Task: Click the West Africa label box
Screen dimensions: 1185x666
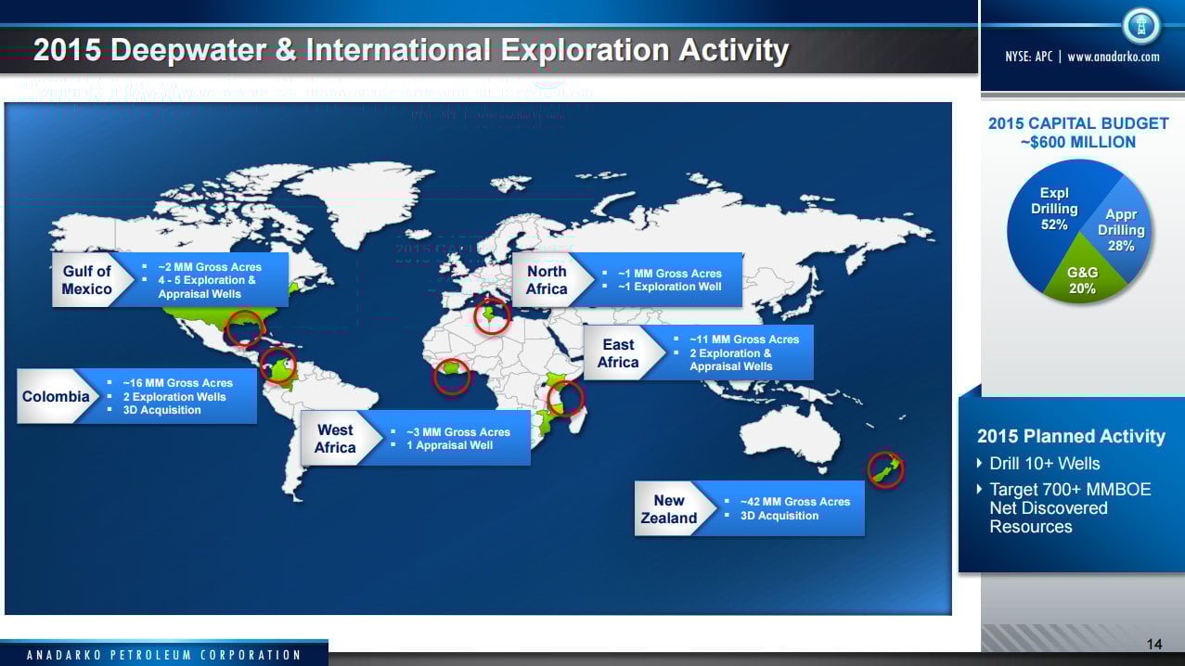Action: 335,439
